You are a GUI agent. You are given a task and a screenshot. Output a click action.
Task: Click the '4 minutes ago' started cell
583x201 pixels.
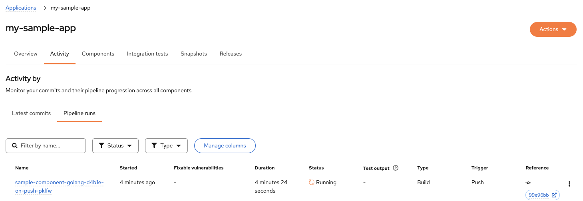click(x=137, y=182)
